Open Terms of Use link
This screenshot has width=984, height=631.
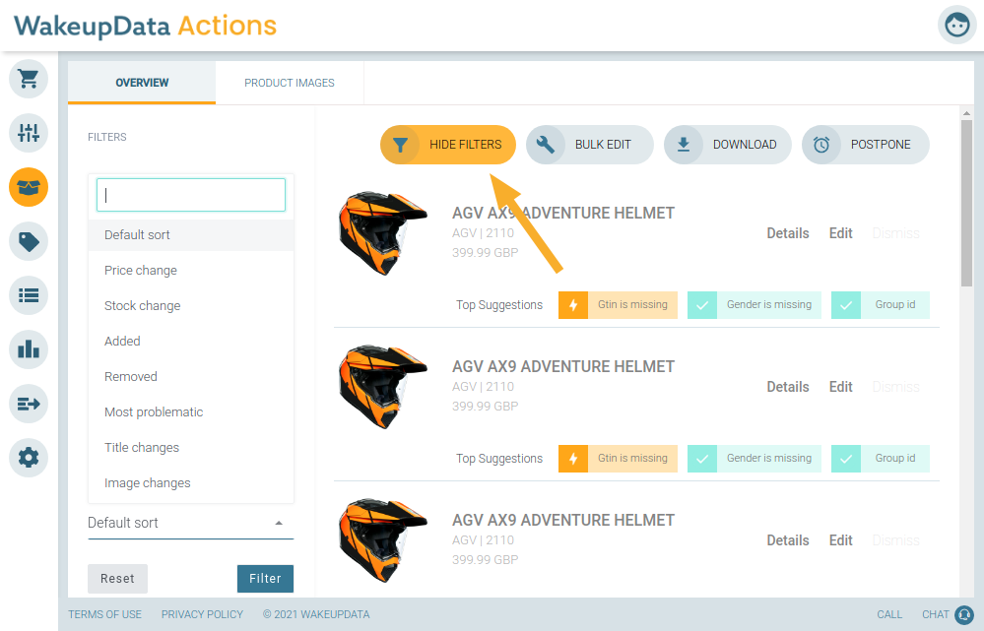pos(104,614)
